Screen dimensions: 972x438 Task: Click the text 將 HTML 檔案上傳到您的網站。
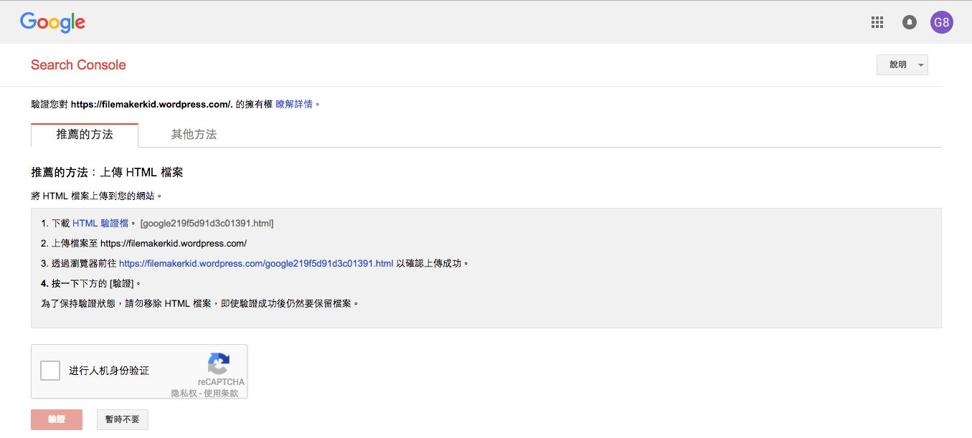coord(97,195)
